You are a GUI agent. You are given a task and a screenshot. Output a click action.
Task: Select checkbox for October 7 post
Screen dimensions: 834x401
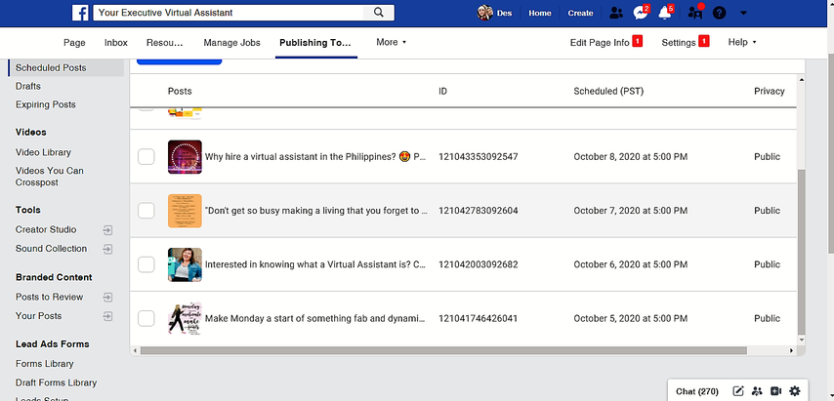(146, 211)
